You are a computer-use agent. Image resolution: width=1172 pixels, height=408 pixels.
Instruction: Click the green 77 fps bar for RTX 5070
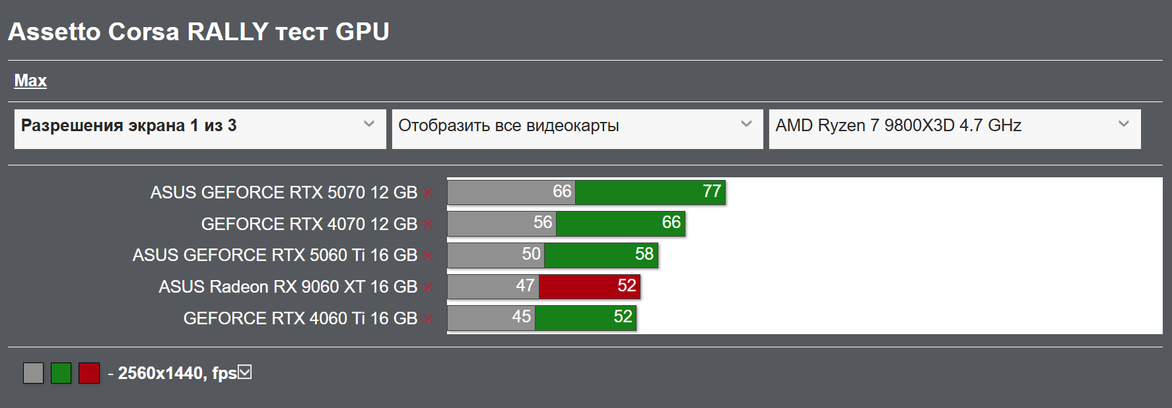point(650,192)
